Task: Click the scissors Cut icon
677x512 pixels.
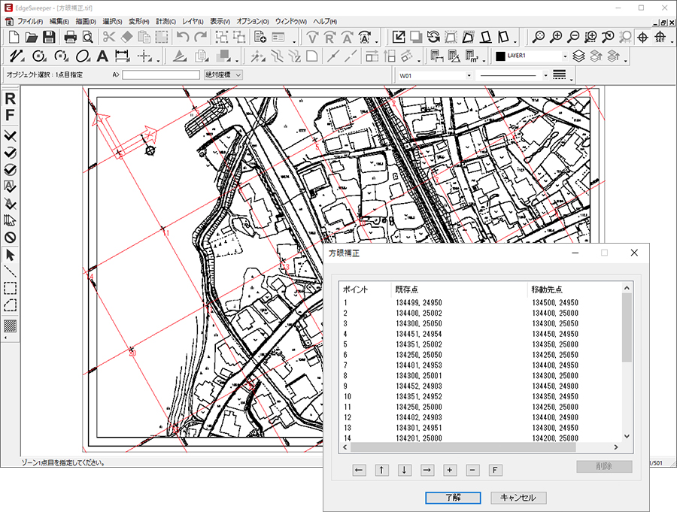Action: tap(109, 37)
